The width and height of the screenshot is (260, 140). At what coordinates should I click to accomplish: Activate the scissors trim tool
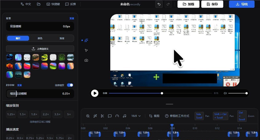click(x=102, y=116)
